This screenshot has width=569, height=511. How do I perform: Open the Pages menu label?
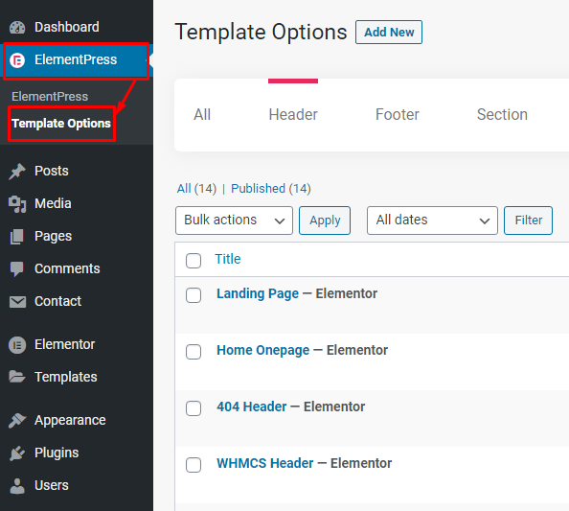click(54, 237)
